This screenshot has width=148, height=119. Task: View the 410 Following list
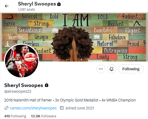pyautogui.click(x=15, y=116)
